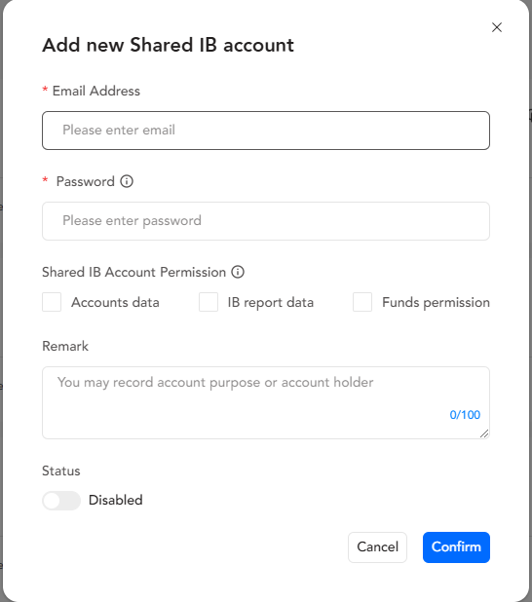Screen dimensions: 532x602
Task: Click the Disabled status label
Action: (116, 501)
